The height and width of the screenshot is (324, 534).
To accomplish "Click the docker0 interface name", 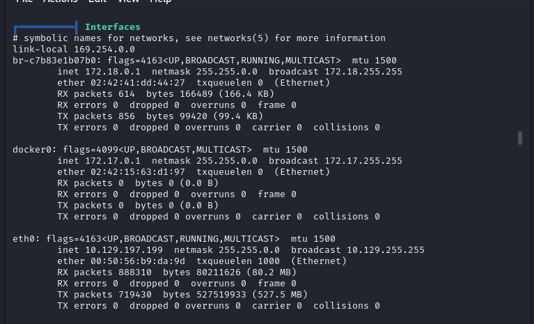I will pyautogui.click(x=35, y=150).
